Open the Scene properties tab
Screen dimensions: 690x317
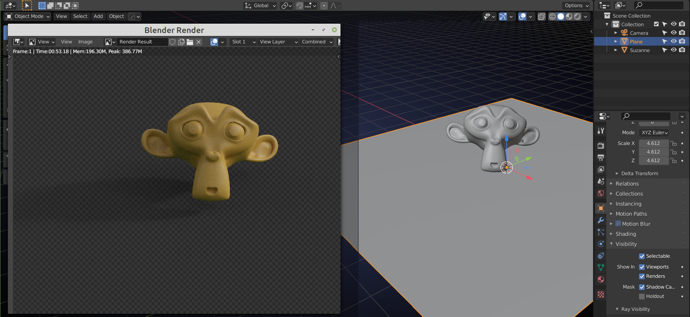coord(601,181)
